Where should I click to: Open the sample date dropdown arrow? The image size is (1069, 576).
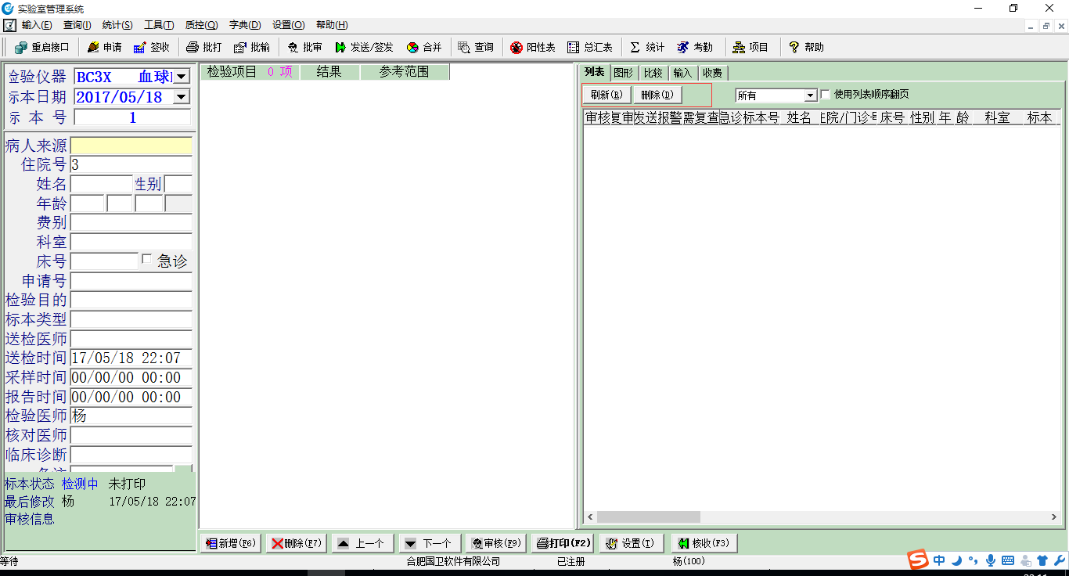click(x=181, y=97)
